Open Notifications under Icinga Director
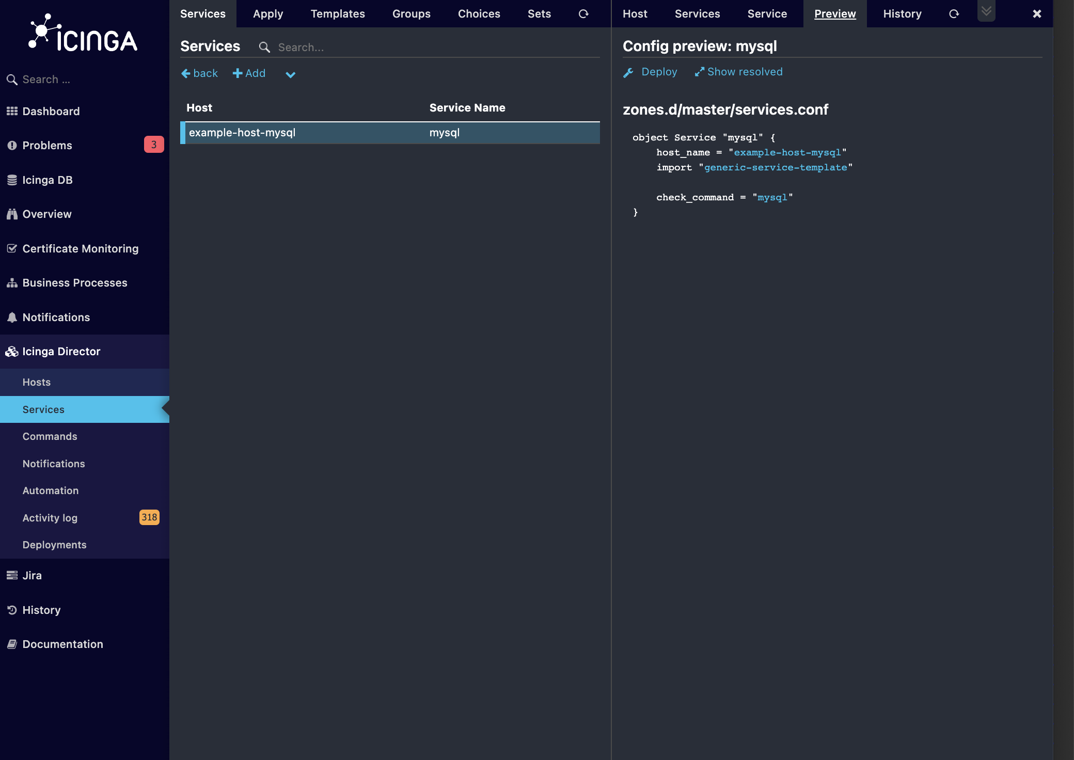This screenshot has height=760, width=1074. [85, 464]
